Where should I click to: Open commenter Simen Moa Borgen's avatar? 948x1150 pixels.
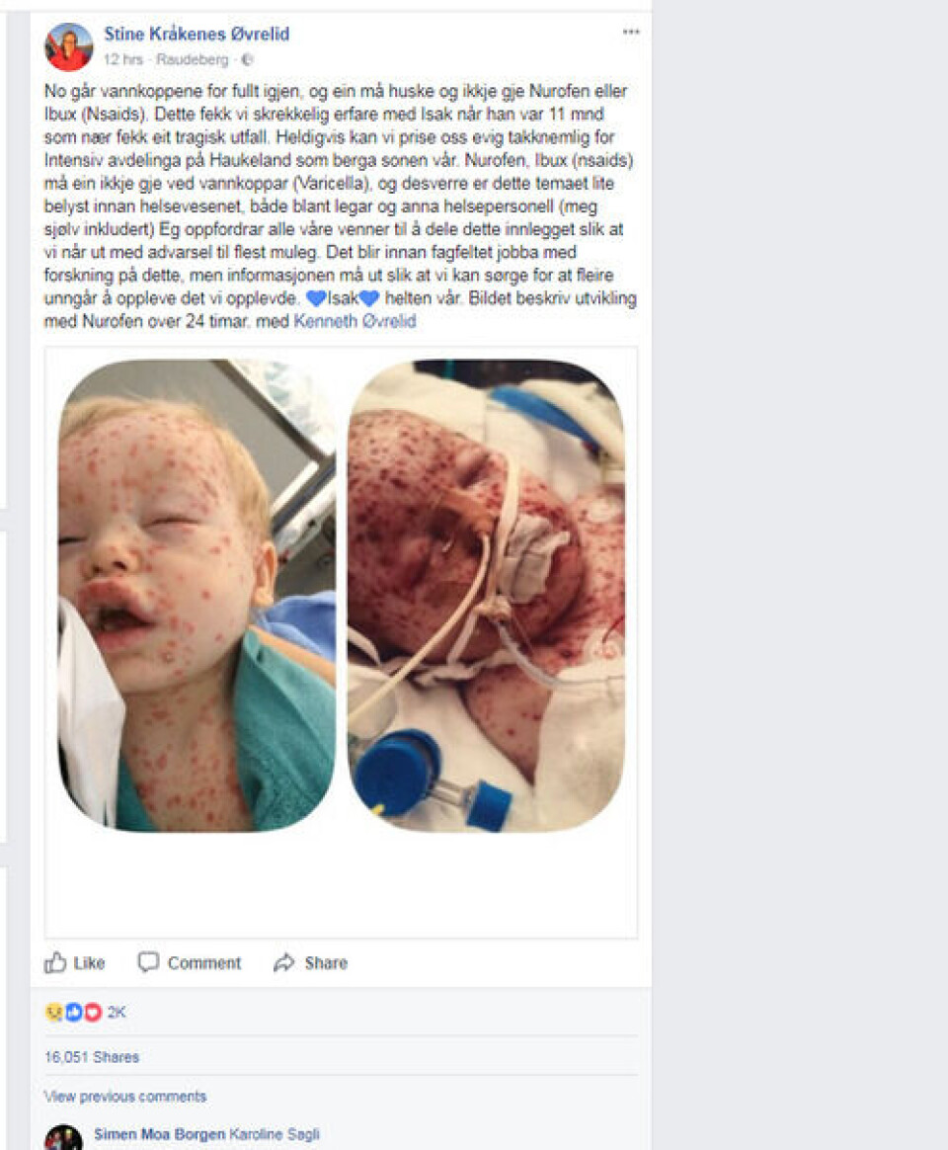coord(64,1137)
